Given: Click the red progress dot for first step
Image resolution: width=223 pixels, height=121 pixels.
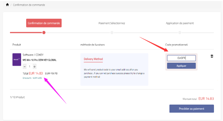Looking at the screenshot, I should tap(44, 33).
